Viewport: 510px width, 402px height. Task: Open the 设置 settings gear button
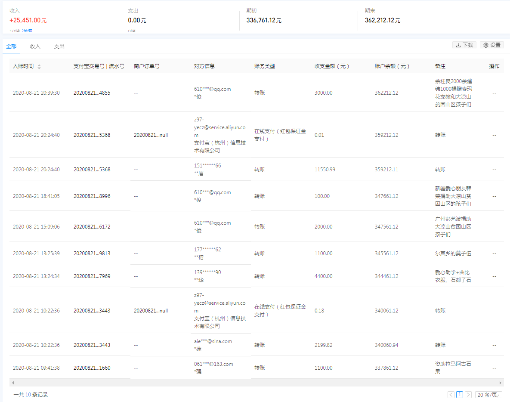[x=491, y=45]
